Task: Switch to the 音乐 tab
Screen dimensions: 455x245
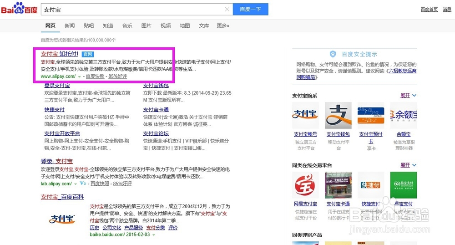Action: [127, 26]
